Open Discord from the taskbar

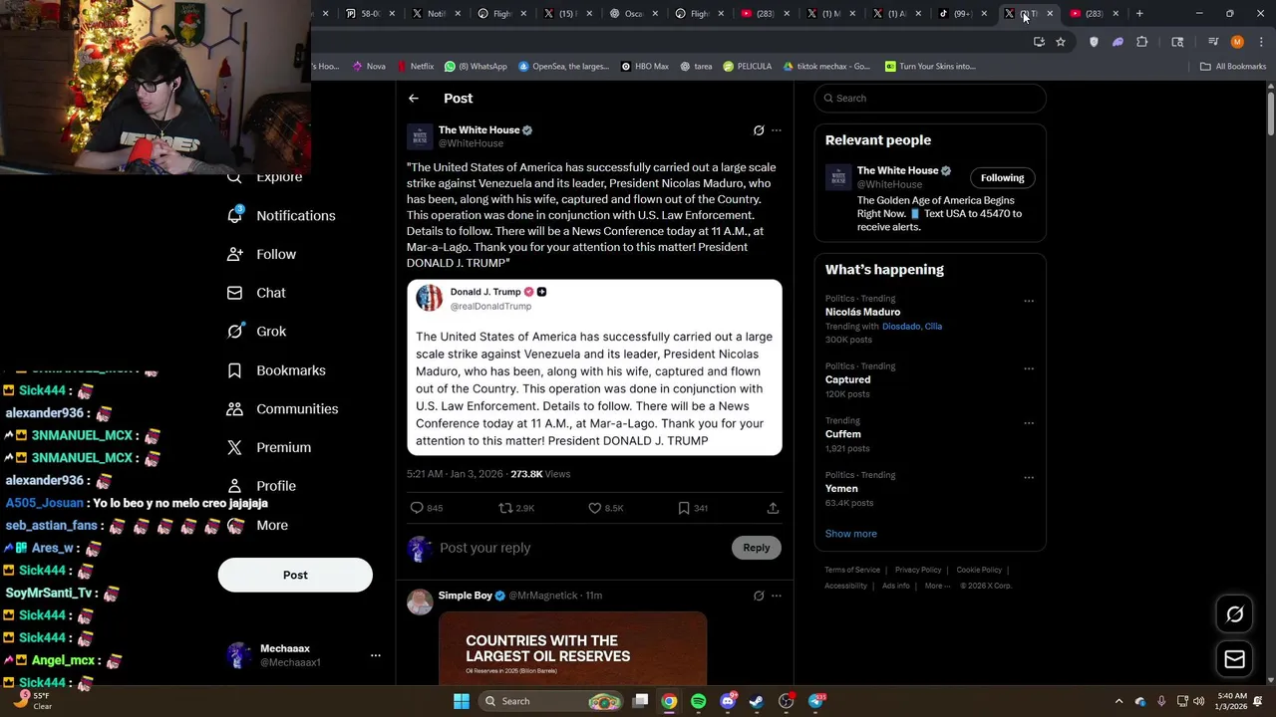tap(728, 701)
